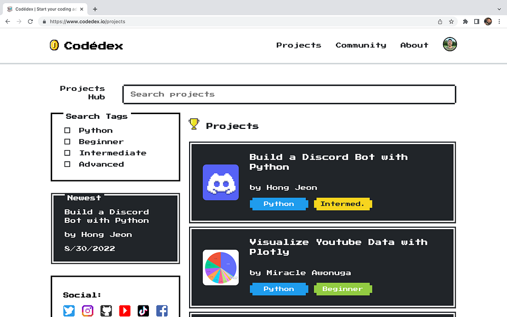
Task: Open Instagram from the Social links
Action: (88, 311)
